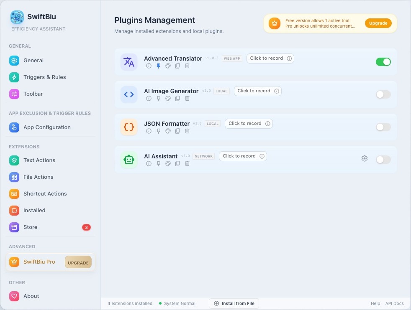The width and height of the screenshot is (411, 310).
Task: Open palette icon for Advanced Translator
Action: (x=168, y=66)
